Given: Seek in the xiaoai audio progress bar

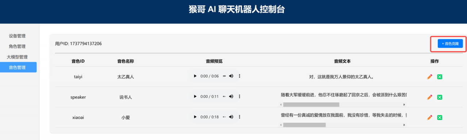Looking at the screenshot, I should (224, 117).
